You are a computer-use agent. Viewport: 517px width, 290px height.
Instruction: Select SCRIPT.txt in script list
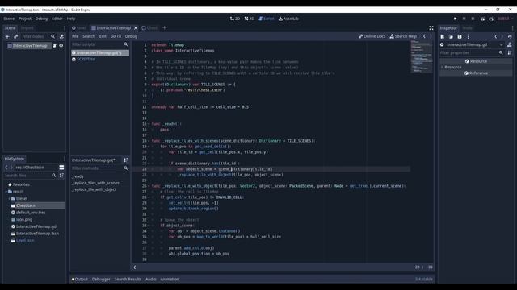(86, 59)
